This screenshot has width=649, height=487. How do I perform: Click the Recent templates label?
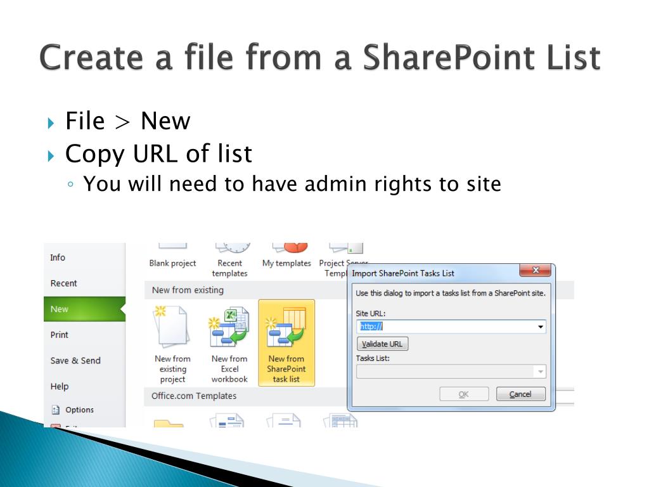[229, 268]
